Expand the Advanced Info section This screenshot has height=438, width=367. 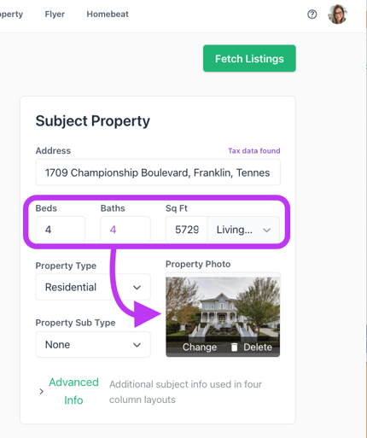pos(73,391)
